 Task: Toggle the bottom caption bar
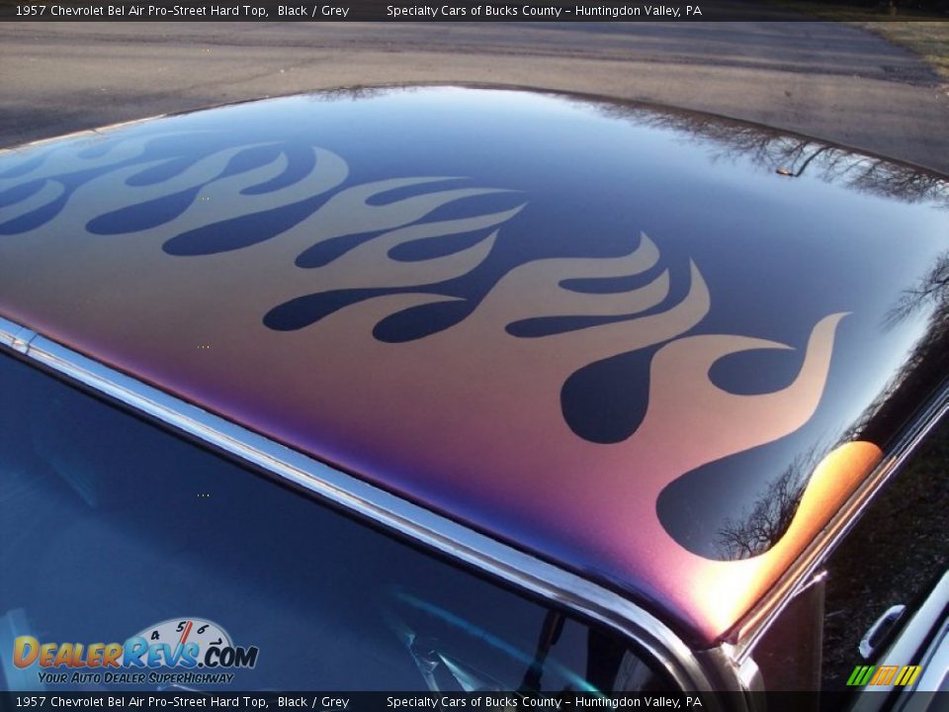[474, 700]
